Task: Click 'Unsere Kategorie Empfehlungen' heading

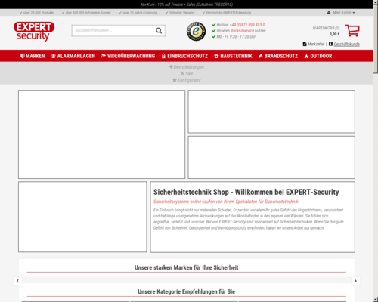Action: point(187,291)
